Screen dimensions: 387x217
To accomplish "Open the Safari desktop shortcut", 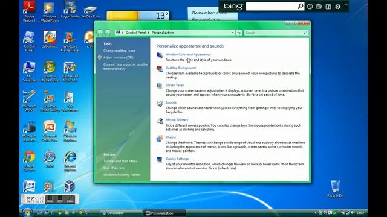I will (50, 159).
